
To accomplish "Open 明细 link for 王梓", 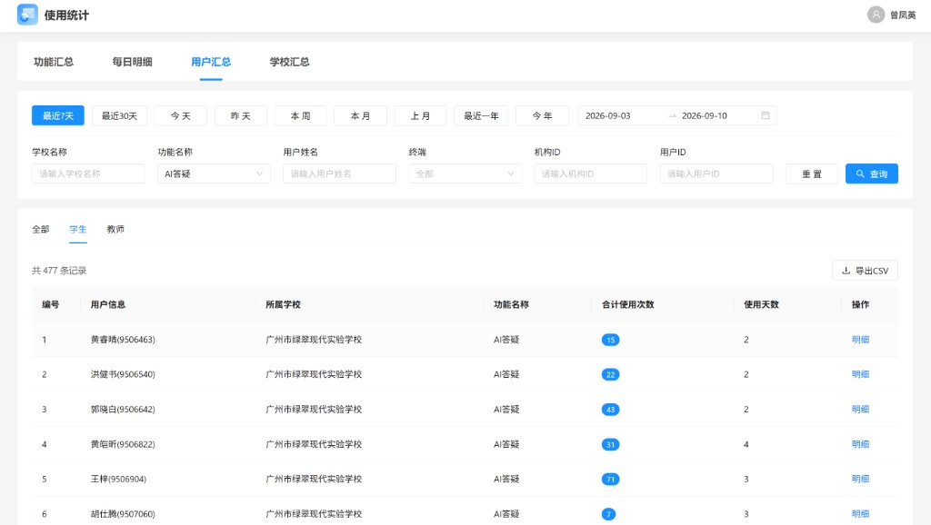I will 860,479.
